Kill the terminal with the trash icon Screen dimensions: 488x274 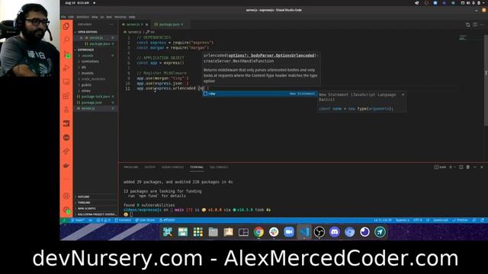click(x=467, y=167)
